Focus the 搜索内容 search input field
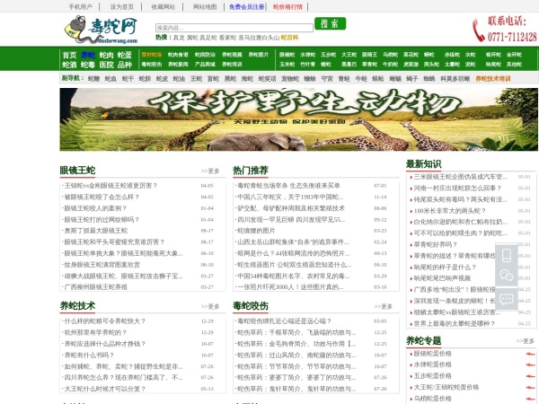 pyautogui.click(x=234, y=28)
